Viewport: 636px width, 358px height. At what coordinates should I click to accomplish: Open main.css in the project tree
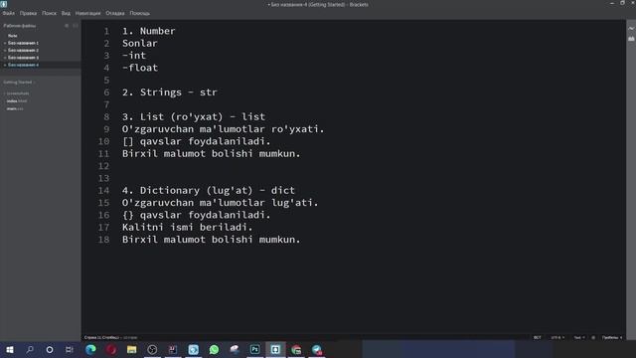coord(15,108)
